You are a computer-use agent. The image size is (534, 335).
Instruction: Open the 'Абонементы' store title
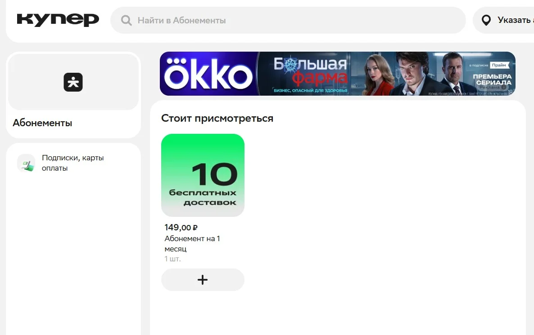tap(42, 123)
